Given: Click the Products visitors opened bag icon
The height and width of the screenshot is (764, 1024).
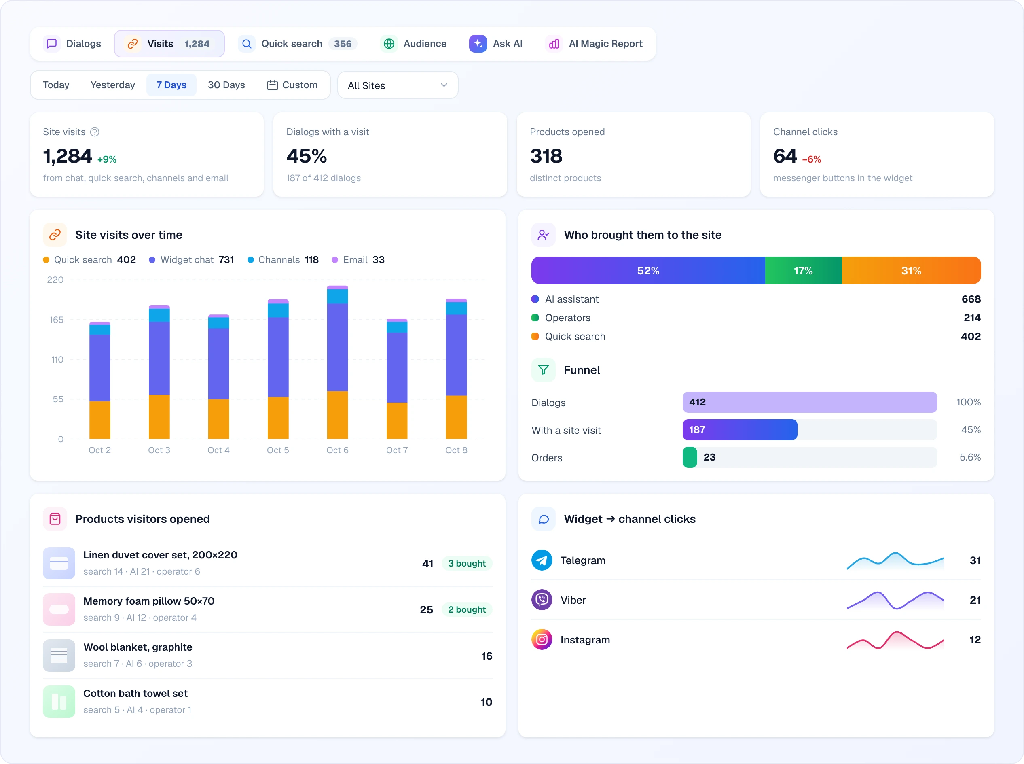Looking at the screenshot, I should (55, 519).
